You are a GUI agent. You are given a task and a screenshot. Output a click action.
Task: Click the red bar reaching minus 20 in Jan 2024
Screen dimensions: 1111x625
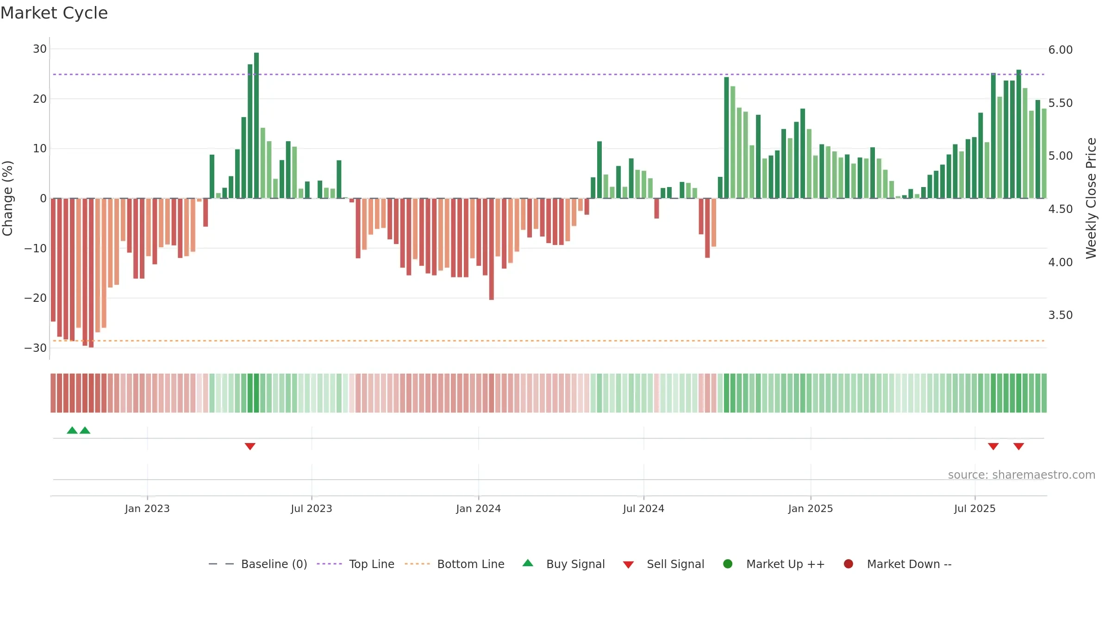[492, 249]
